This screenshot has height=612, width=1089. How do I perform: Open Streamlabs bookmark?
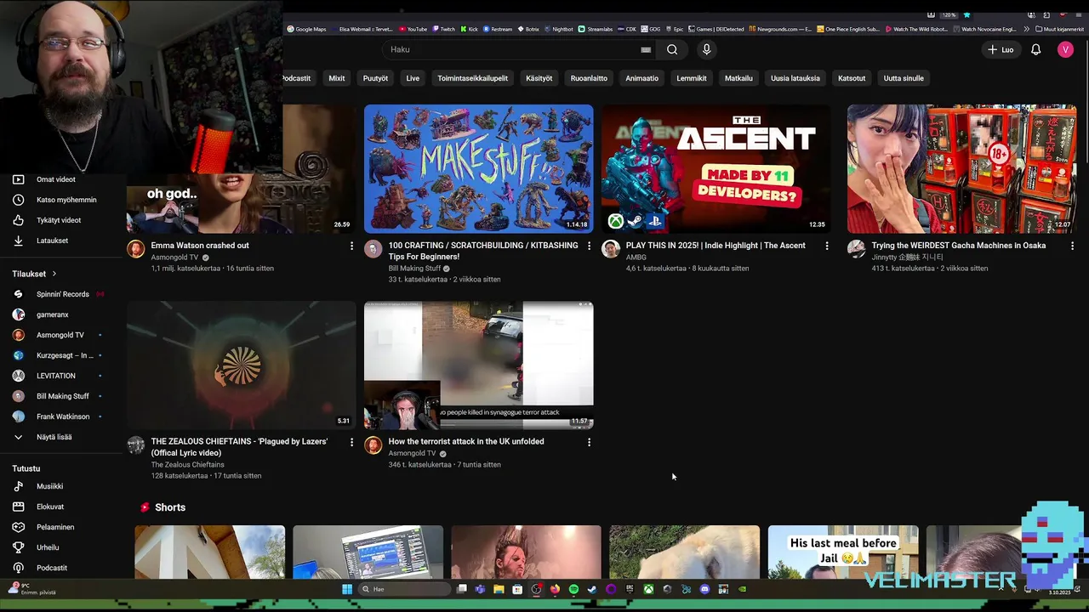pos(596,29)
